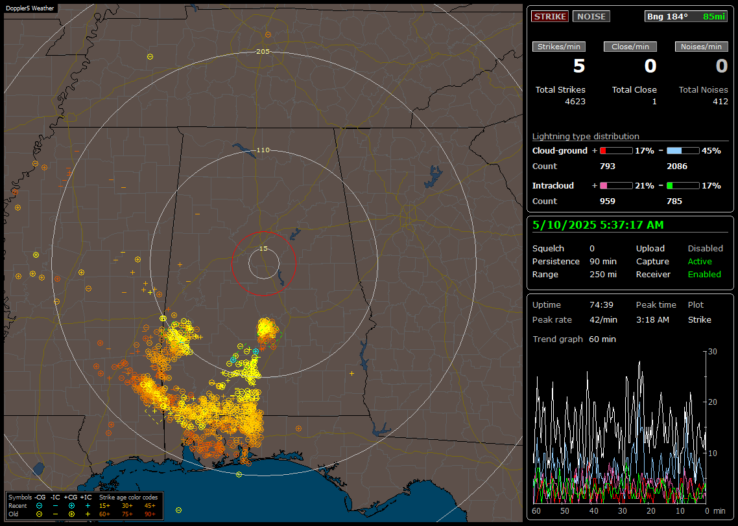The image size is (738, 526).
Task: Click the Receiver status Enabled
Action: 704,275
